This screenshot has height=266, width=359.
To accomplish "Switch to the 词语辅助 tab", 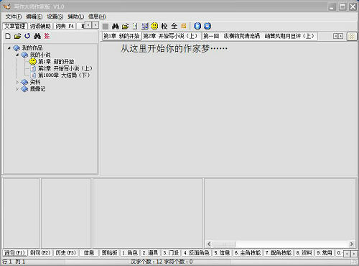I will pos(40,26).
